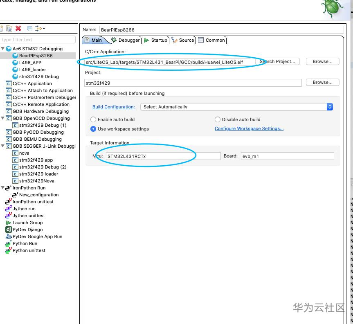Select the stm32f429Nova configuration
This screenshot has height=324, width=353.
(x=36, y=181)
